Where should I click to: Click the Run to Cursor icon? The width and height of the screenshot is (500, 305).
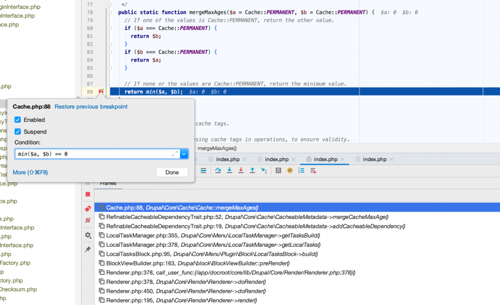tap(264, 171)
